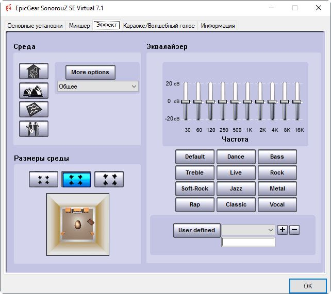Select the Soft-Rock equalizer preset
Viewport: 331px width, 294px height.
click(195, 188)
